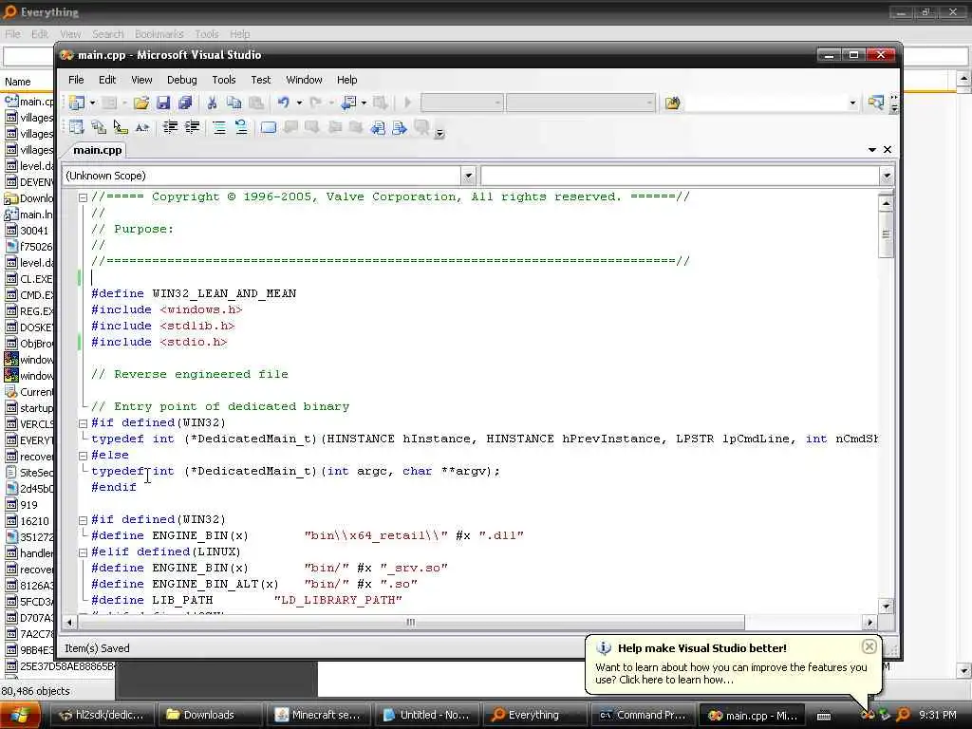The image size is (972, 729).
Task: Switch to Minecraft server taskbar button
Action: click(x=317, y=716)
